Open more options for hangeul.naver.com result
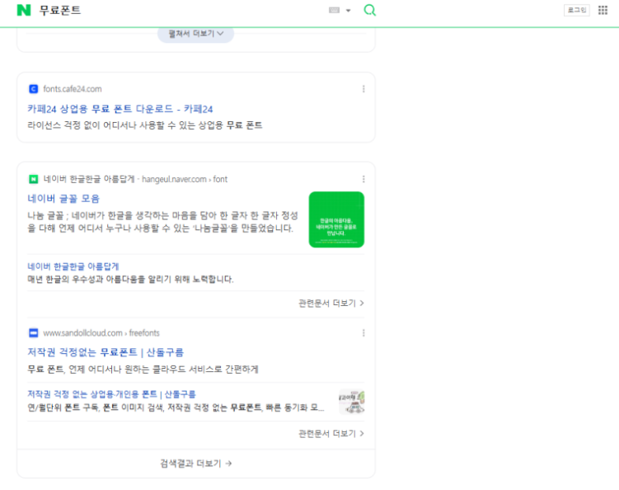Screen dimensions: 619x490 (x=363, y=179)
